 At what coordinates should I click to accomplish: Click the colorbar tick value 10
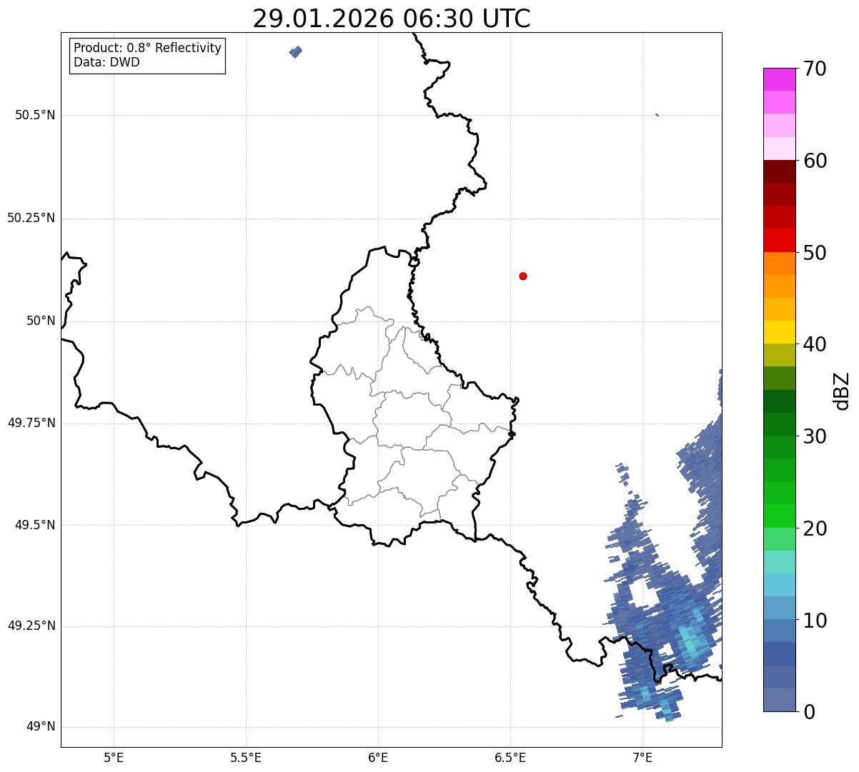[x=815, y=621]
